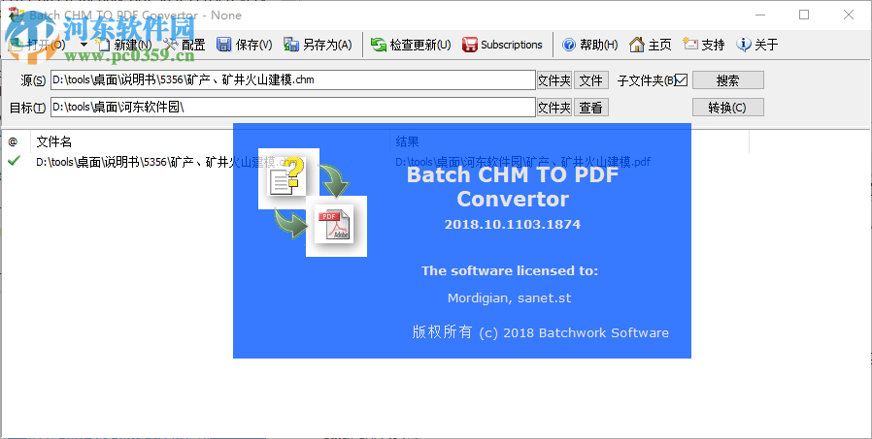Click the 帮助(H) toolbar label
This screenshot has height=439, width=872.
click(x=599, y=45)
